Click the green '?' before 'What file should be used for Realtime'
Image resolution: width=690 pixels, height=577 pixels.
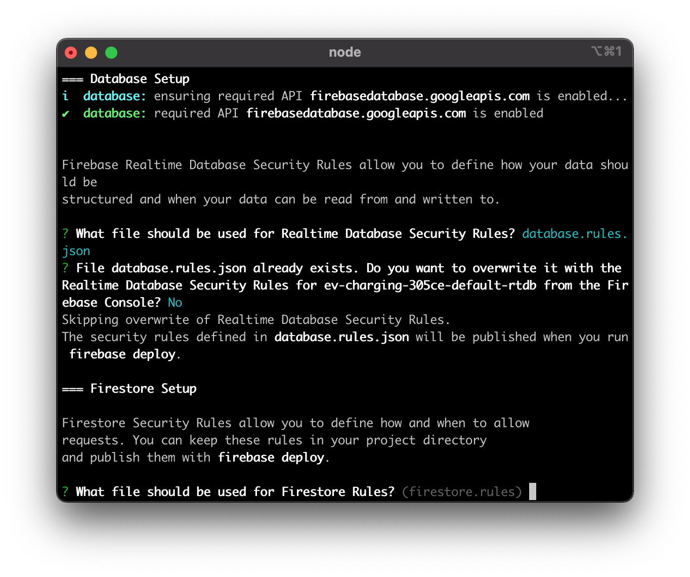65,234
